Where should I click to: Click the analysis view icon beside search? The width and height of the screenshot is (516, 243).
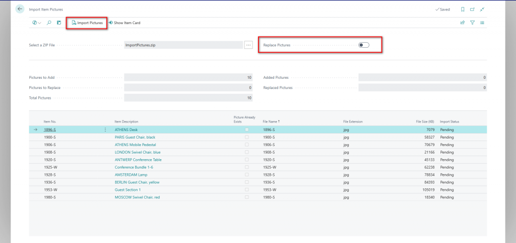point(59,23)
